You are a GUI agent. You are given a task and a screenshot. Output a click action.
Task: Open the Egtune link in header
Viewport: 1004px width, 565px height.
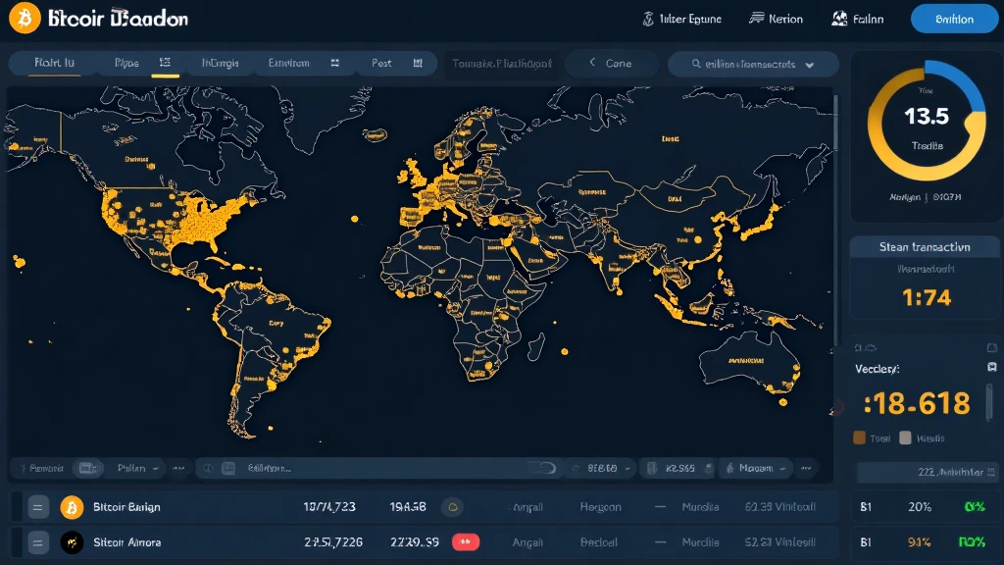pyautogui.click(x=690, y=20)
